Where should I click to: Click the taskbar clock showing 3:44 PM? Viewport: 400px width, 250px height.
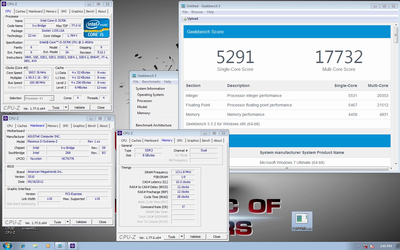pos(386,246)
